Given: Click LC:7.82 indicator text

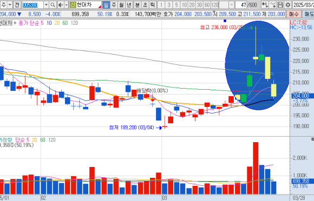Looking at the screenshot, I should click(x=298, y=23).
